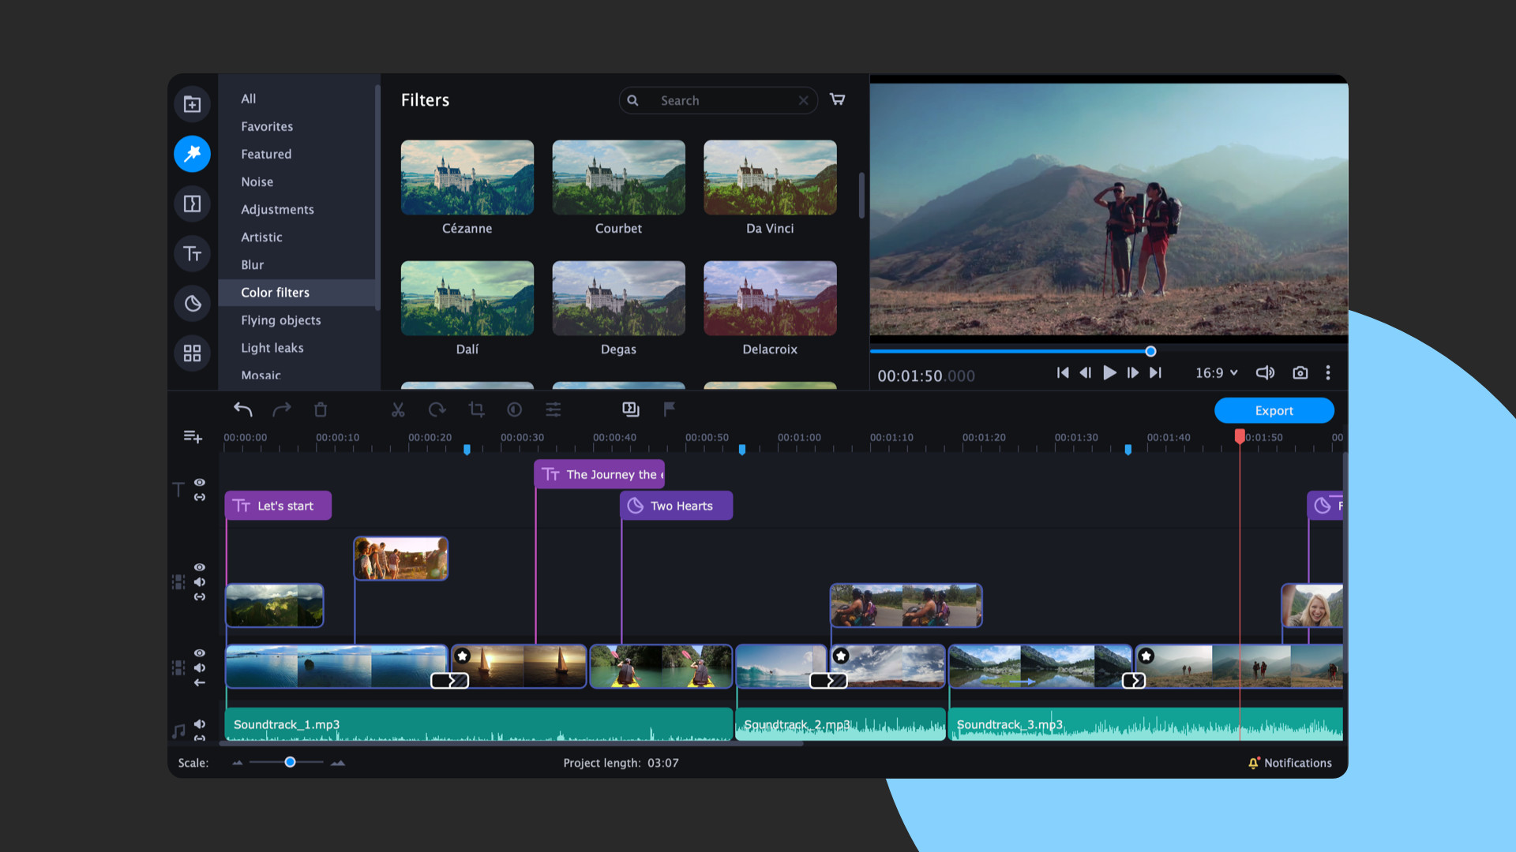Open color adjustments with the contrast icon
This screenshot has width=1516, height=852.
[x=515, y=409]
